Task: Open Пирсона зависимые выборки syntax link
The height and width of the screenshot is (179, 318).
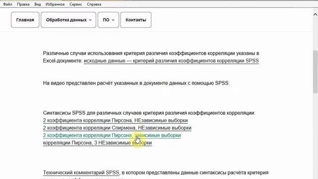Action: [112, 135]
